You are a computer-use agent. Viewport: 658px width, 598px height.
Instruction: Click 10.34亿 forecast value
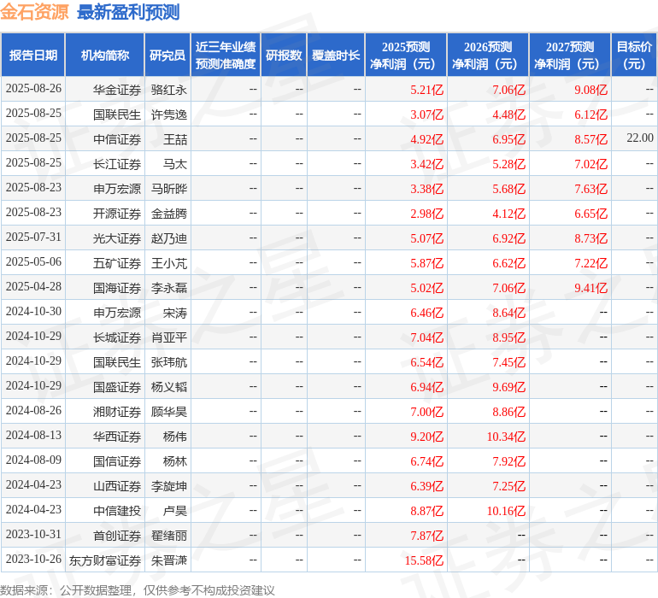tap(506, 437)
